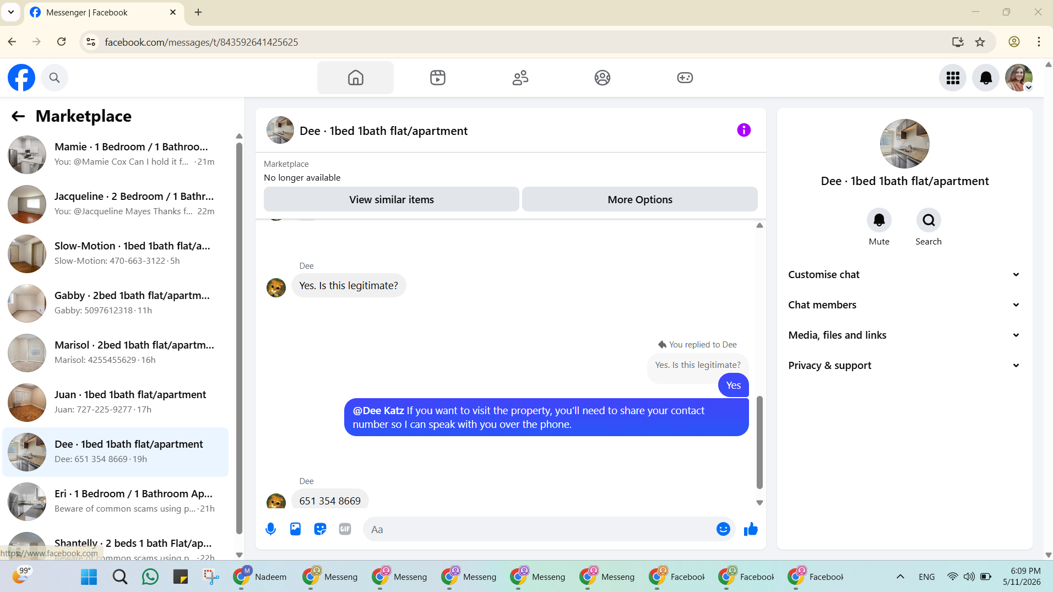Show hidden system tray icons
The height and width of the screenshot is (592, 1053).
900,577
